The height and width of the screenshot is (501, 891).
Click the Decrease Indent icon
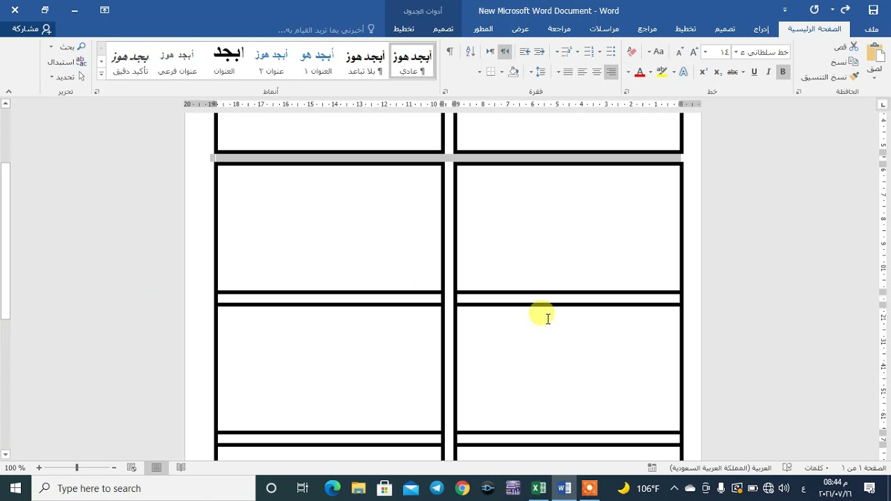coord(539,51)
